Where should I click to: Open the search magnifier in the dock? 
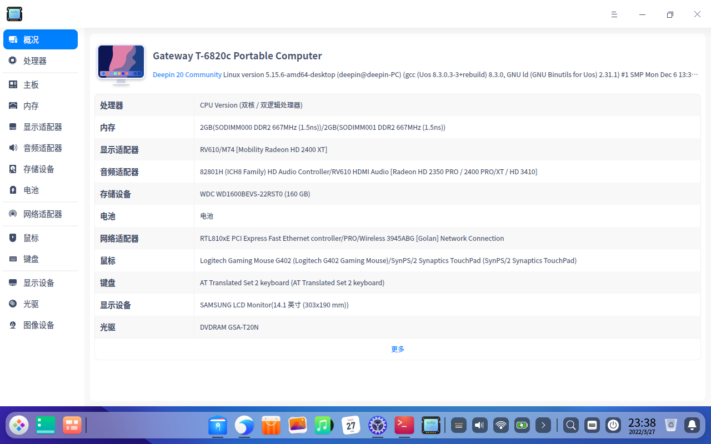click(x=570, y=425)
